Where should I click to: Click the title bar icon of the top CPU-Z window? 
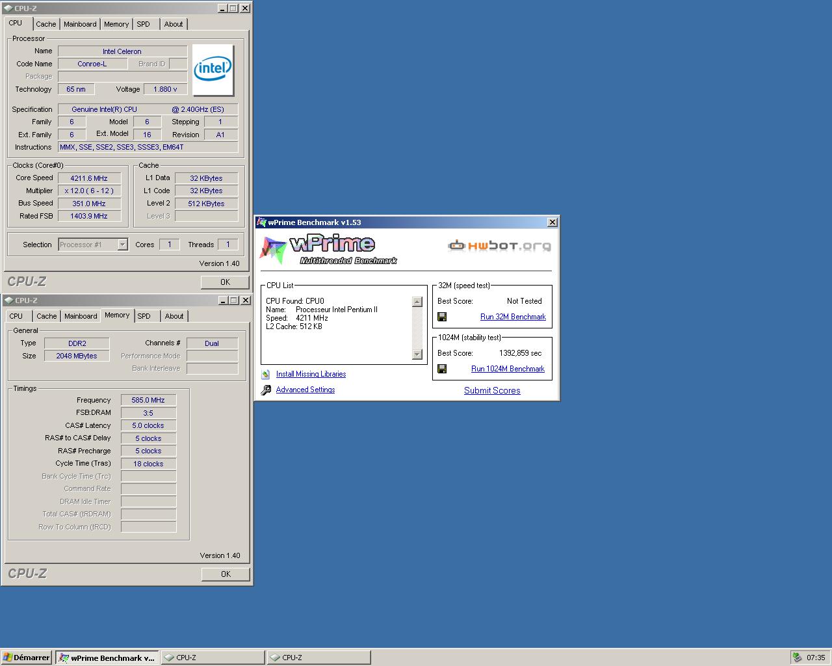pyautogui.click(x=8, y=8)
